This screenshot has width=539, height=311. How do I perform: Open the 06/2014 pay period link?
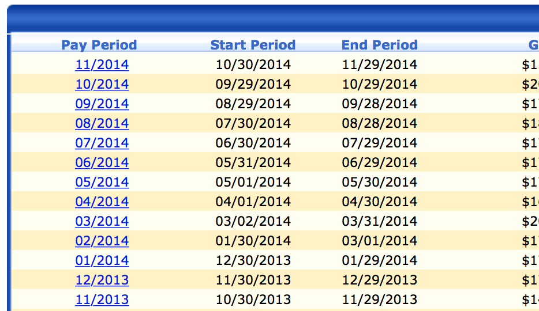(102, 162)
